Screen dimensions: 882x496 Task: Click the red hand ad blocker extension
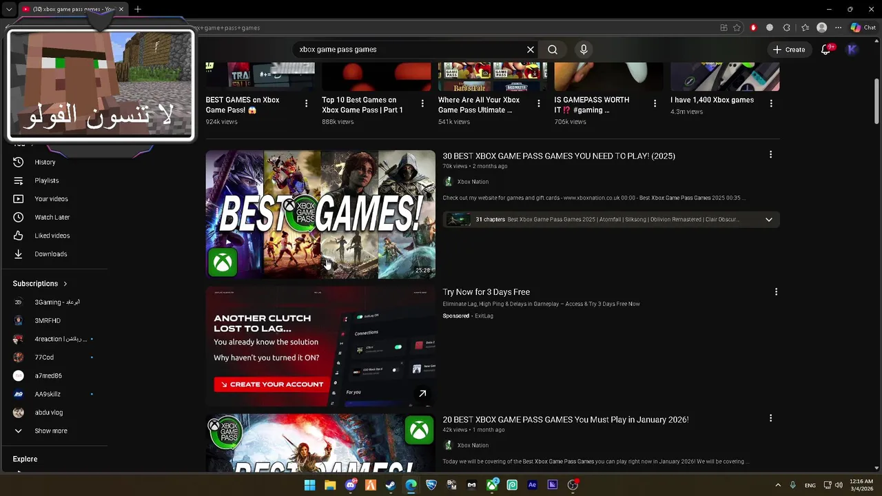(x=753, y=28)
